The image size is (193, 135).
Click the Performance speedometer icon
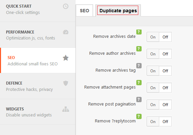[66, 32]
